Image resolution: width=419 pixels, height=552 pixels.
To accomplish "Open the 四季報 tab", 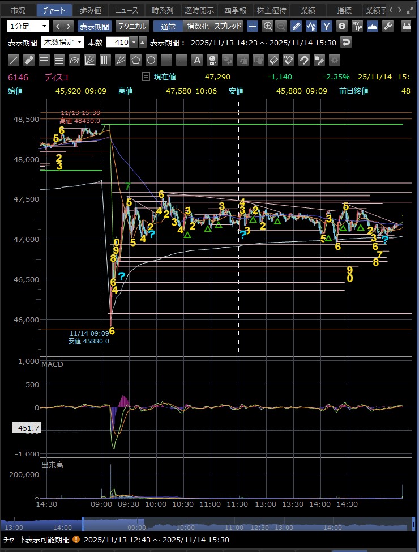I will [235, 10].
